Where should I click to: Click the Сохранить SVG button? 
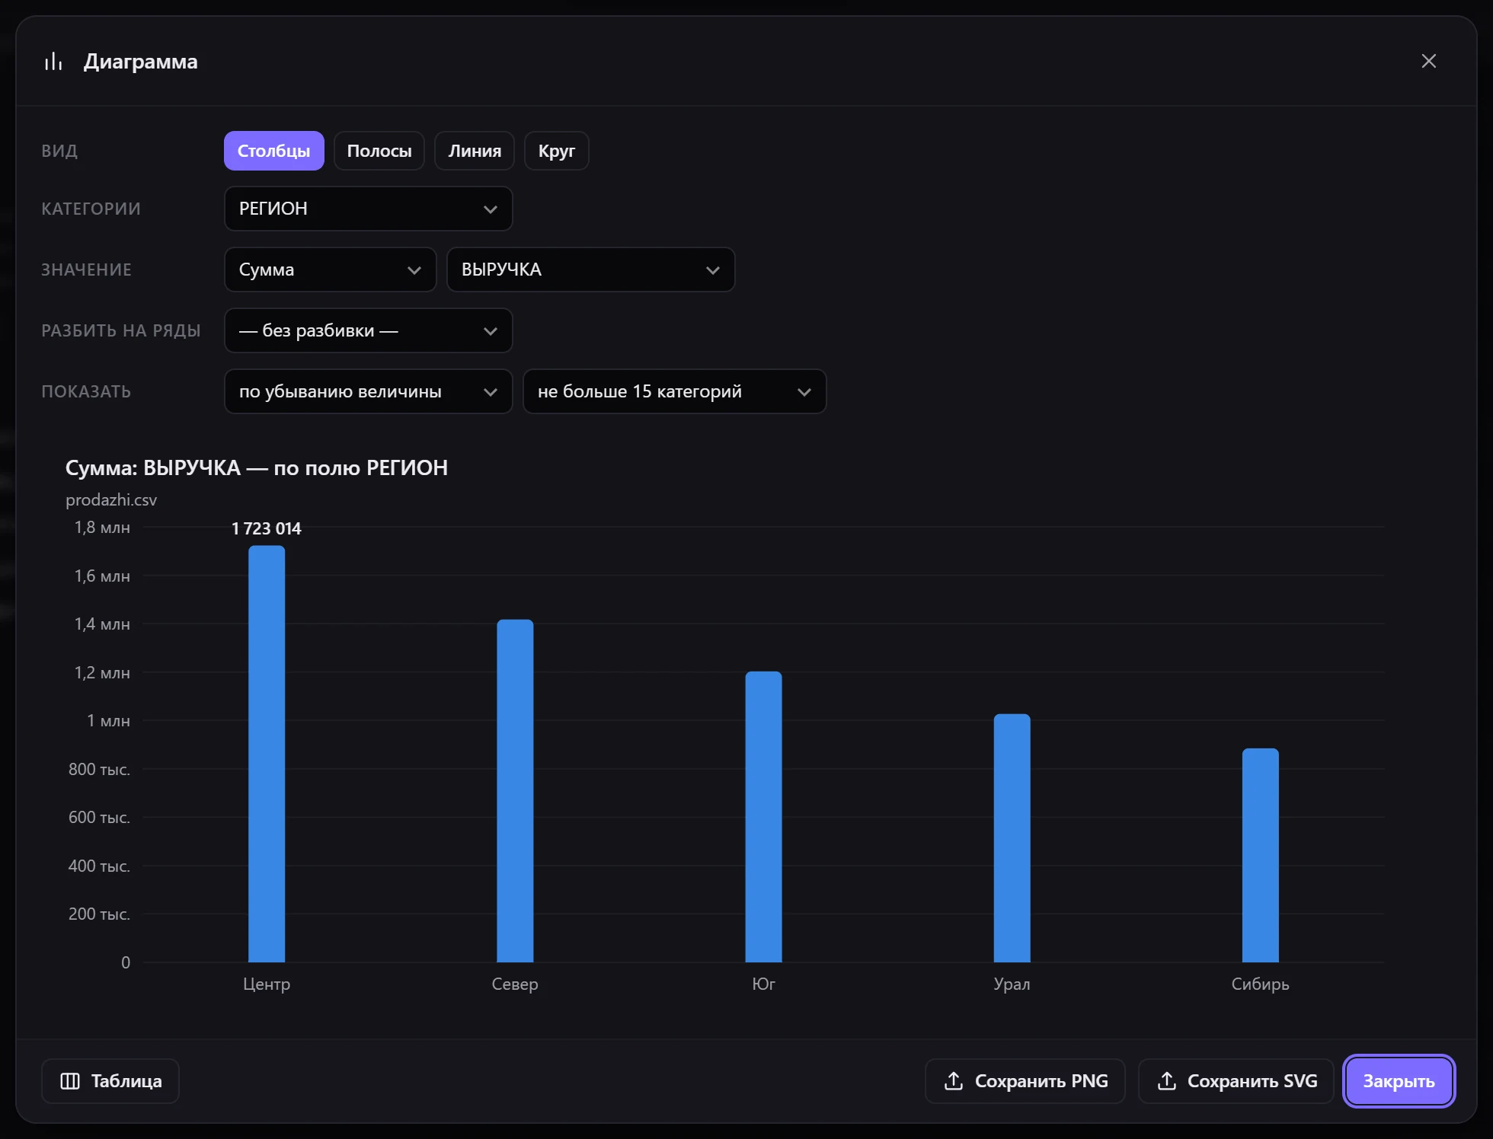1236,1081
